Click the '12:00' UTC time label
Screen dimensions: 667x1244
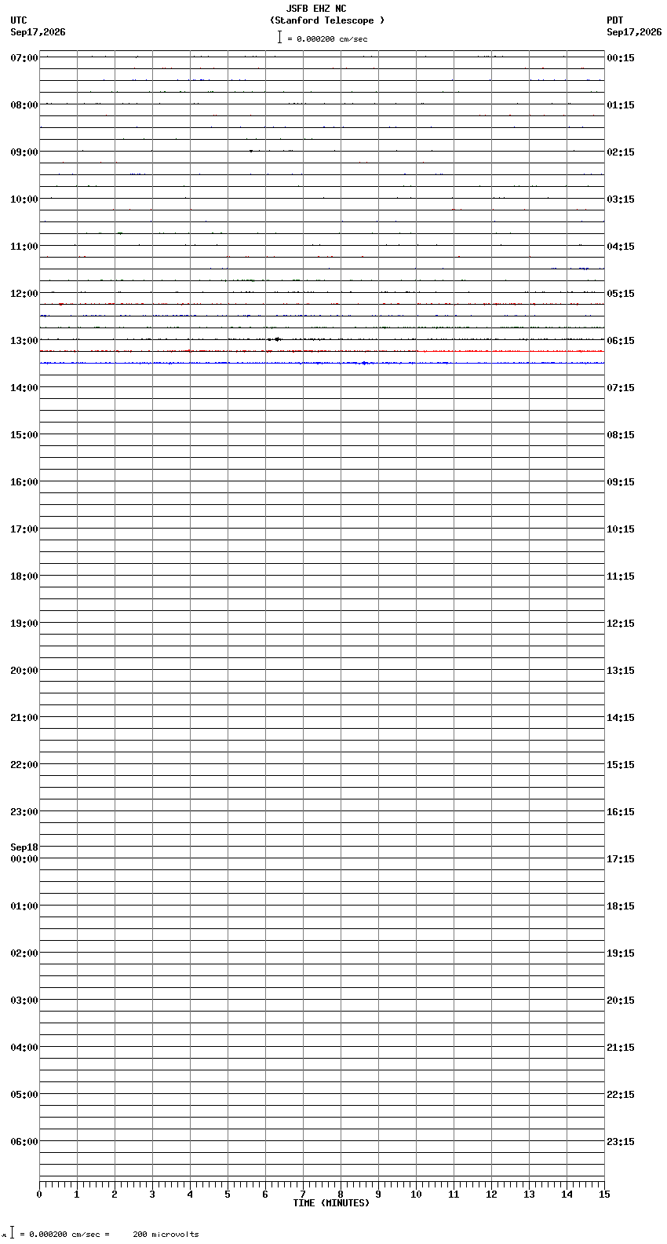(x=24, y=294)
